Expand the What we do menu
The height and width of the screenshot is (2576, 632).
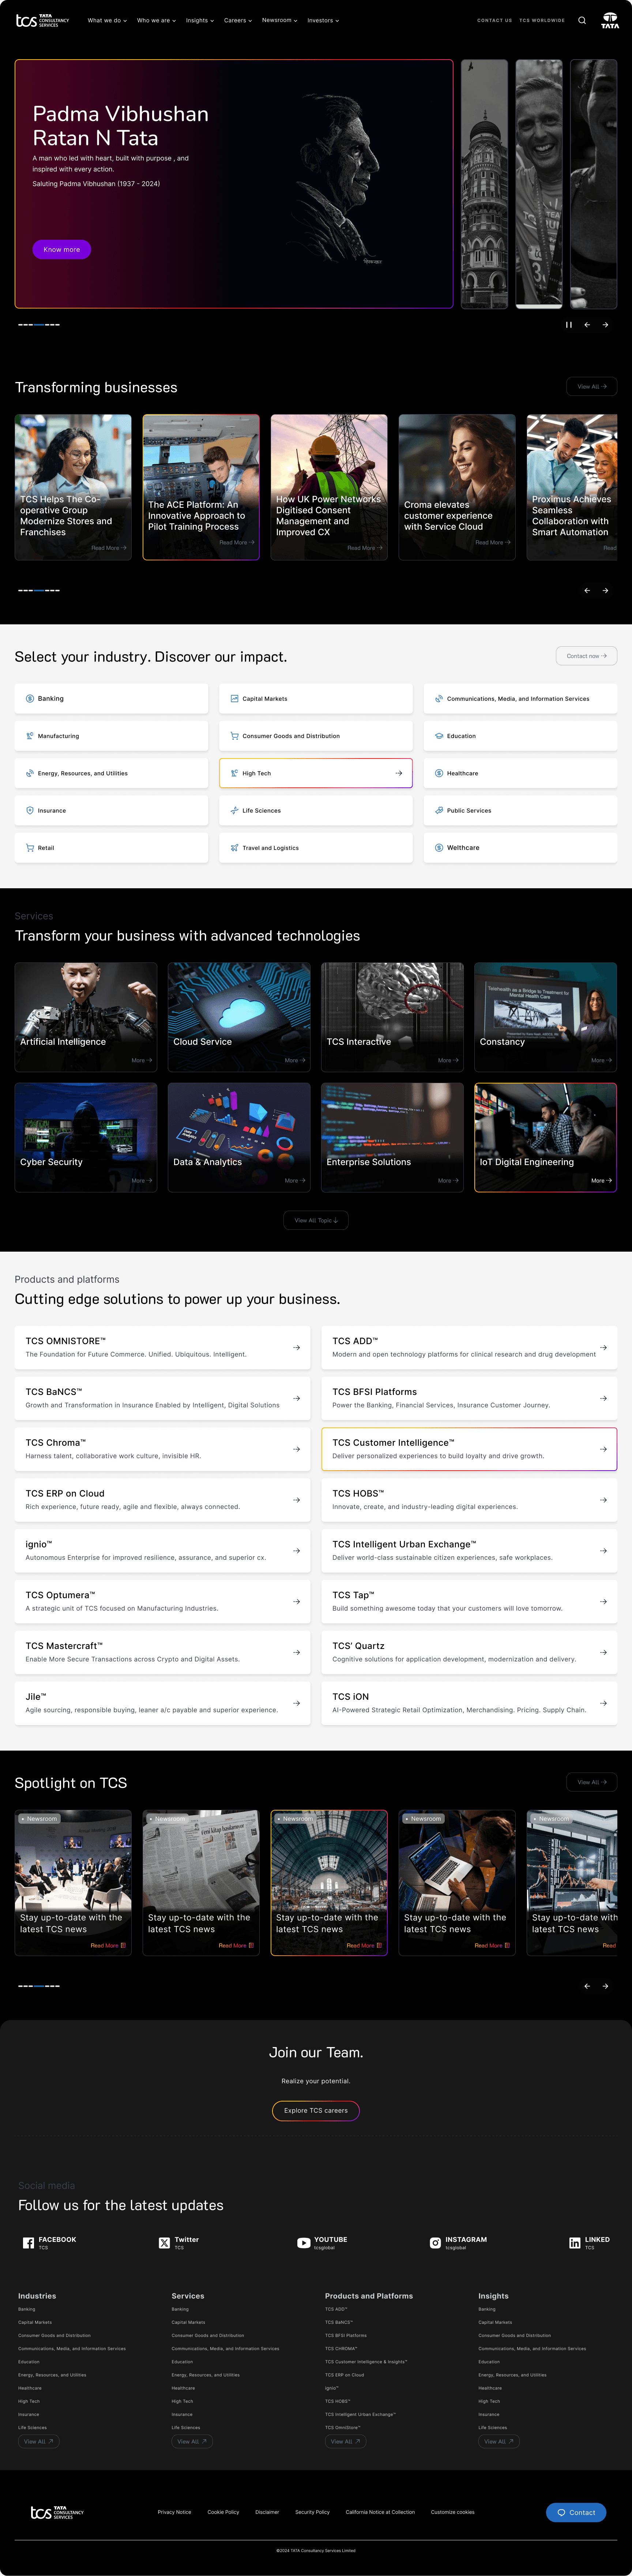(x=107, y=20)
